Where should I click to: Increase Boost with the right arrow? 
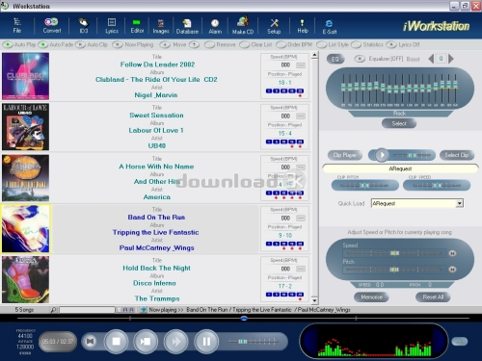451,59
